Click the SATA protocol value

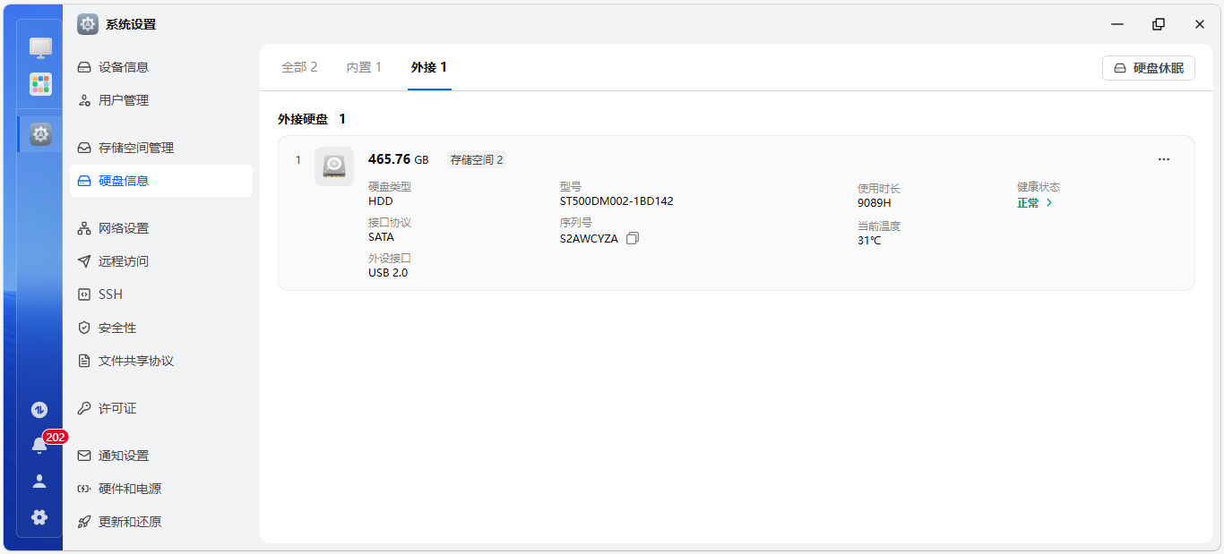point(381,237)
